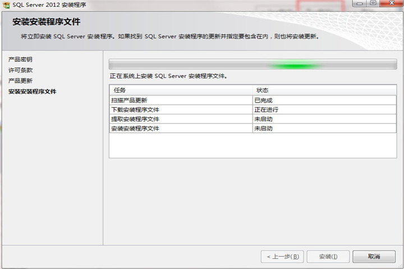Click the green installation progress bar

point(252,64)
